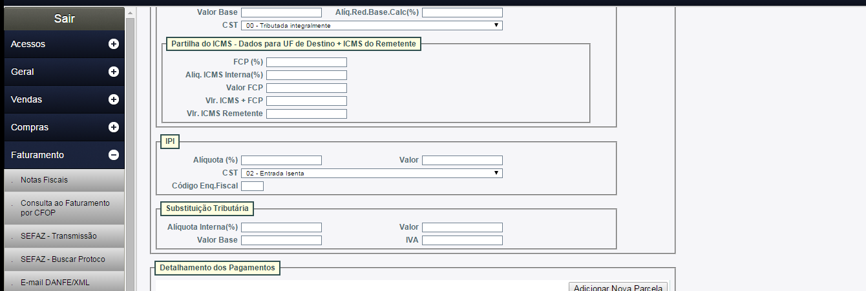
Task: Click the FCP (%) input field
Action: [306, 62]
